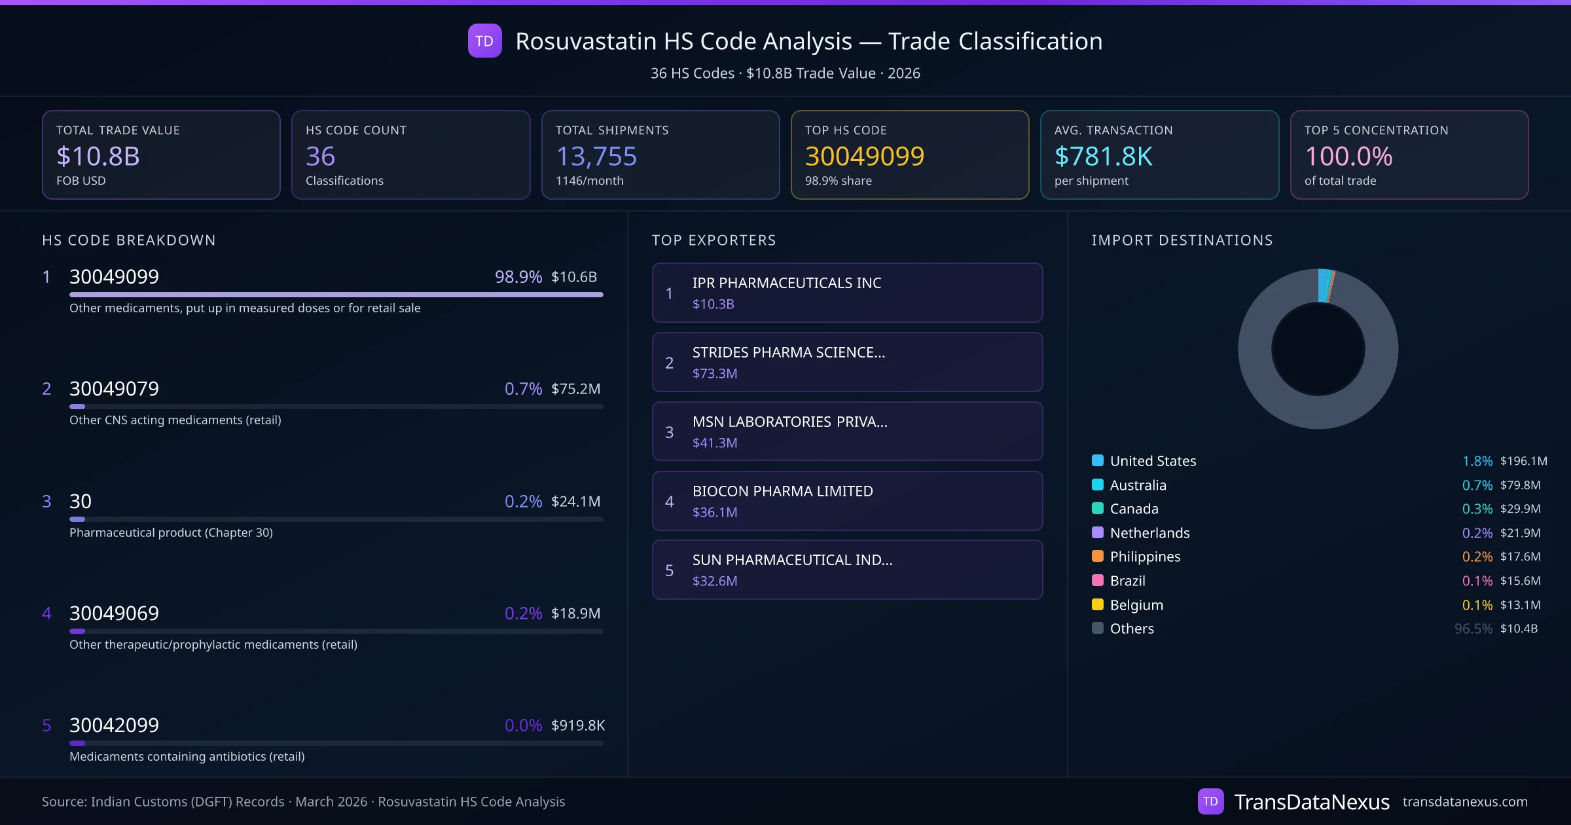Screen dimensions: 1571x825
Task: Click the Netherlands legend color square
Action: (x=1098, y=532)
